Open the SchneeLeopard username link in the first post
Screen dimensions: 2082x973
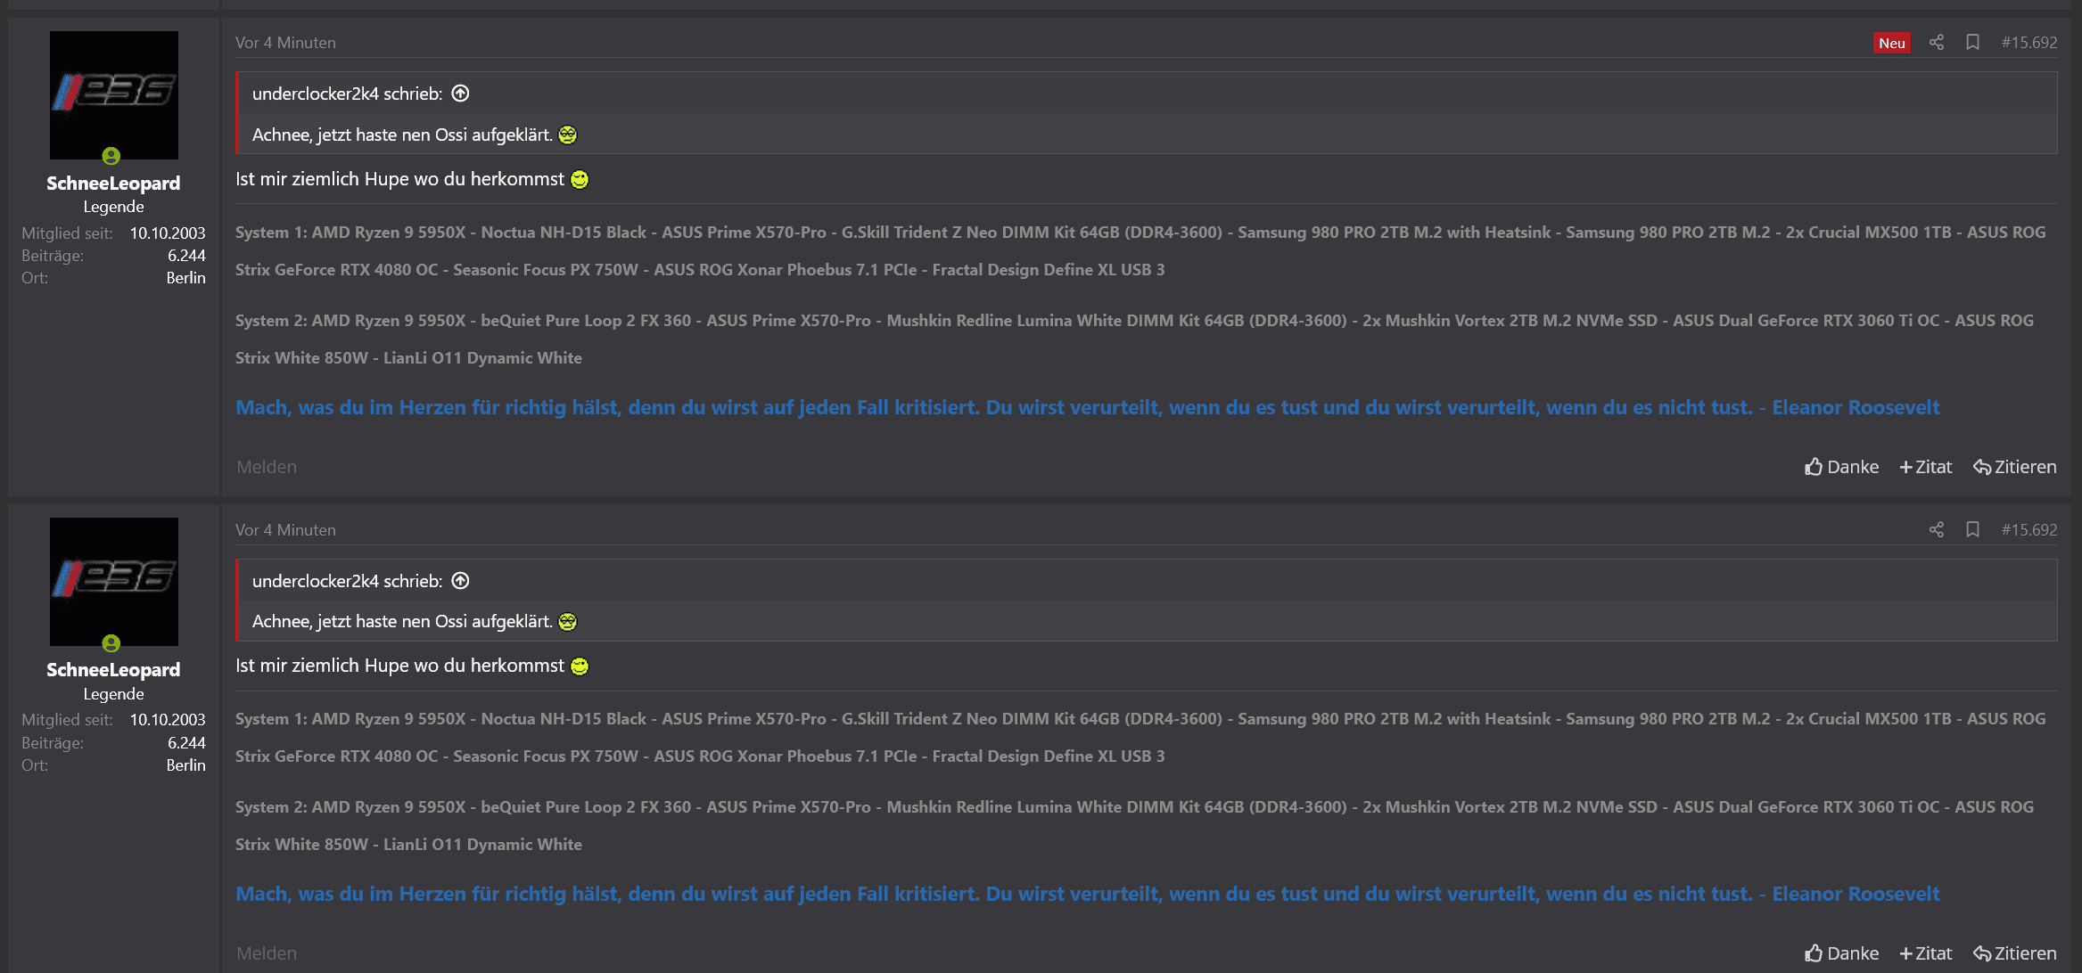(x=113, y=184)
